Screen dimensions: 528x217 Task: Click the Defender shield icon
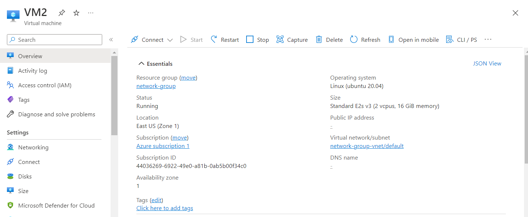click(11, 205)
